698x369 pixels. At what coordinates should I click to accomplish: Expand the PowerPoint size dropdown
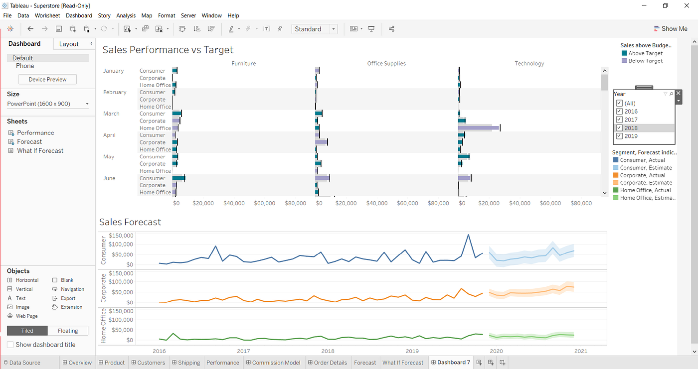pos(48,104)
